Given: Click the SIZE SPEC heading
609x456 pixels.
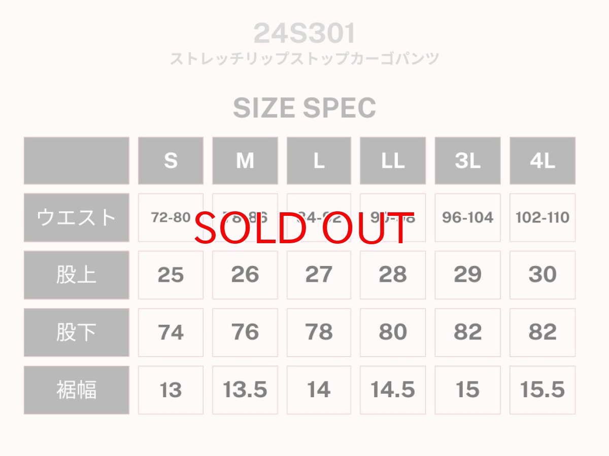Looking at the screenshot, I should 304,108.
